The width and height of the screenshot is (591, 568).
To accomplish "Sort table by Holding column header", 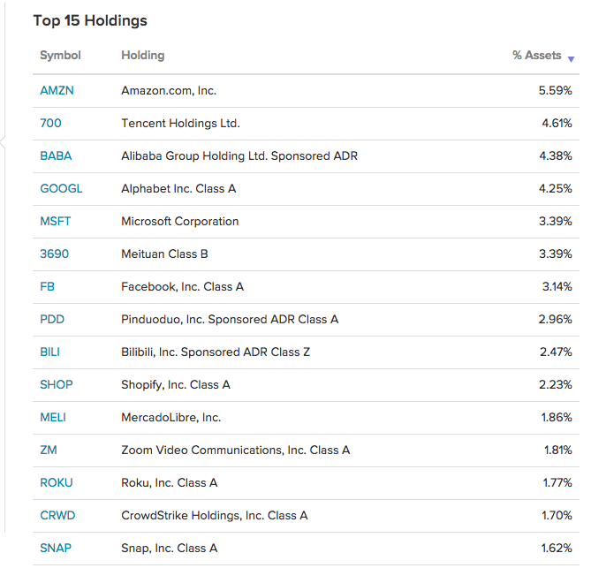I will (143, 56).
